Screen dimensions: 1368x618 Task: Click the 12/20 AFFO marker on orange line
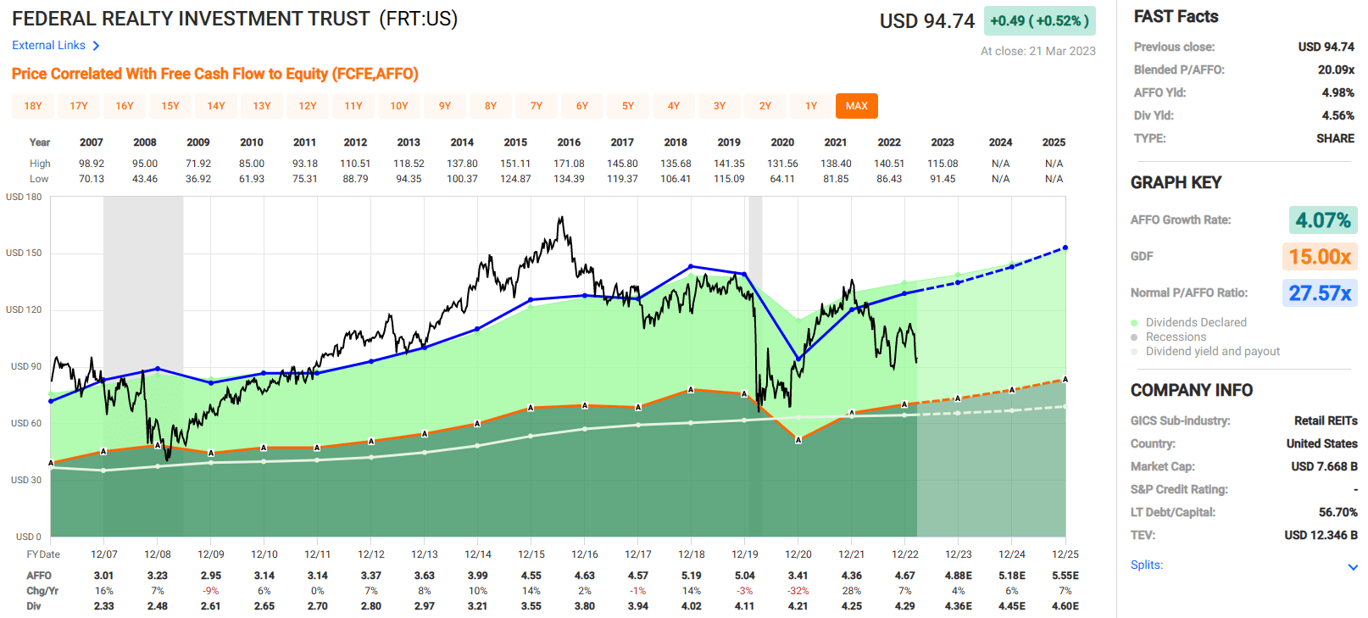[798, 439]
